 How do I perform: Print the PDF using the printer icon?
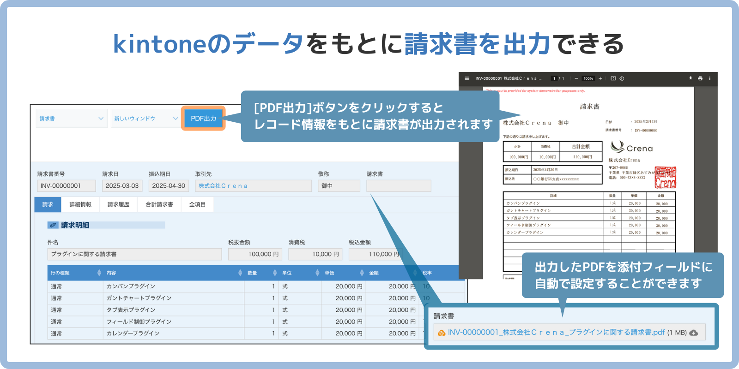tap(700, 78)
